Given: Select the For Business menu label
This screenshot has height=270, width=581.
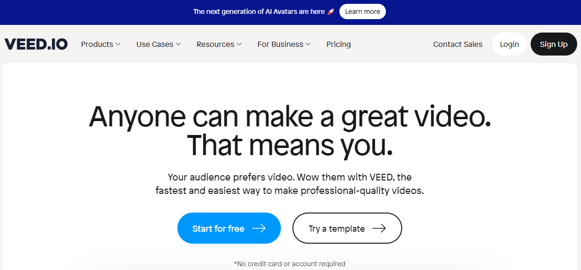Looking at the screenshot, I should pos(280,44).
